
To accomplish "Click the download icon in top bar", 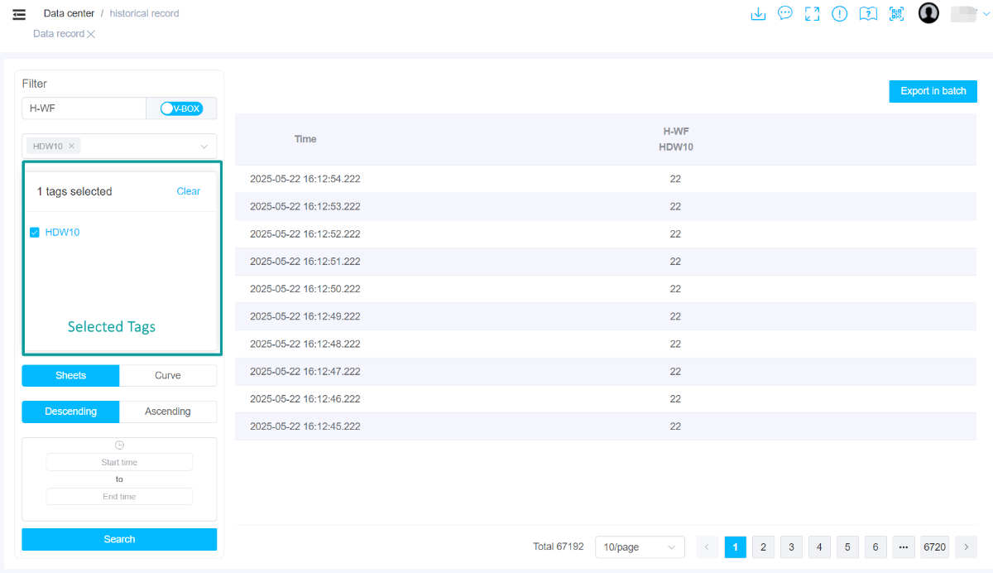I will (x=757, y=14).
